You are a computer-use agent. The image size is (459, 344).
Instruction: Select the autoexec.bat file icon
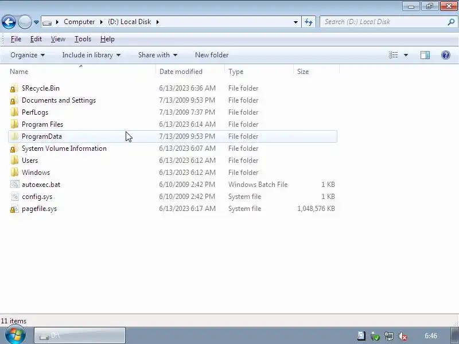tap(15, 185)
